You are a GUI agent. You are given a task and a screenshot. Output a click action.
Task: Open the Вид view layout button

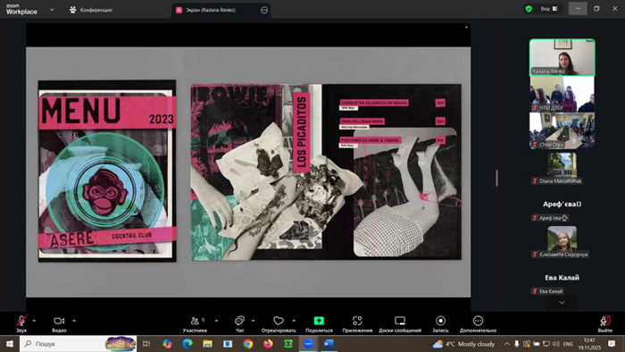(549, 9)
